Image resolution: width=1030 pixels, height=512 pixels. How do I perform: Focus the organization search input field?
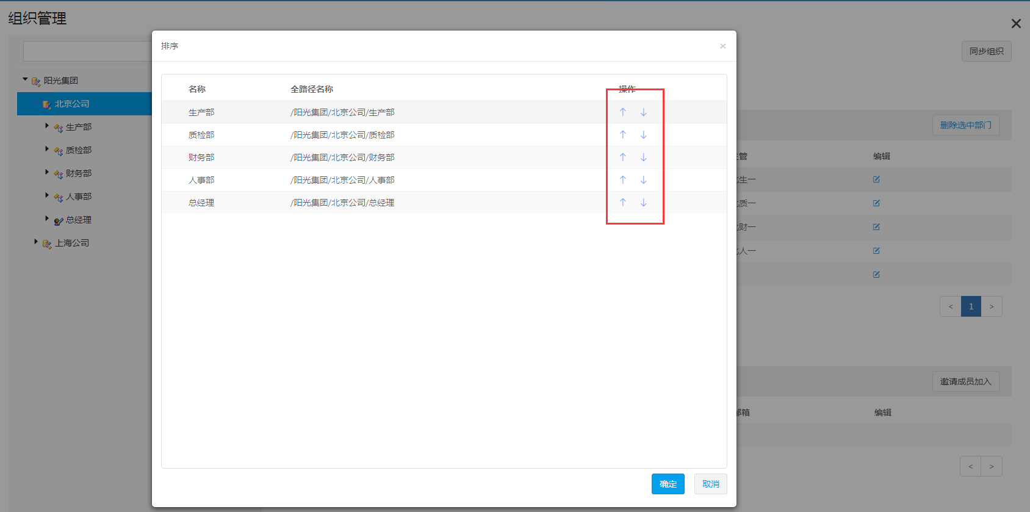point(87,51)
